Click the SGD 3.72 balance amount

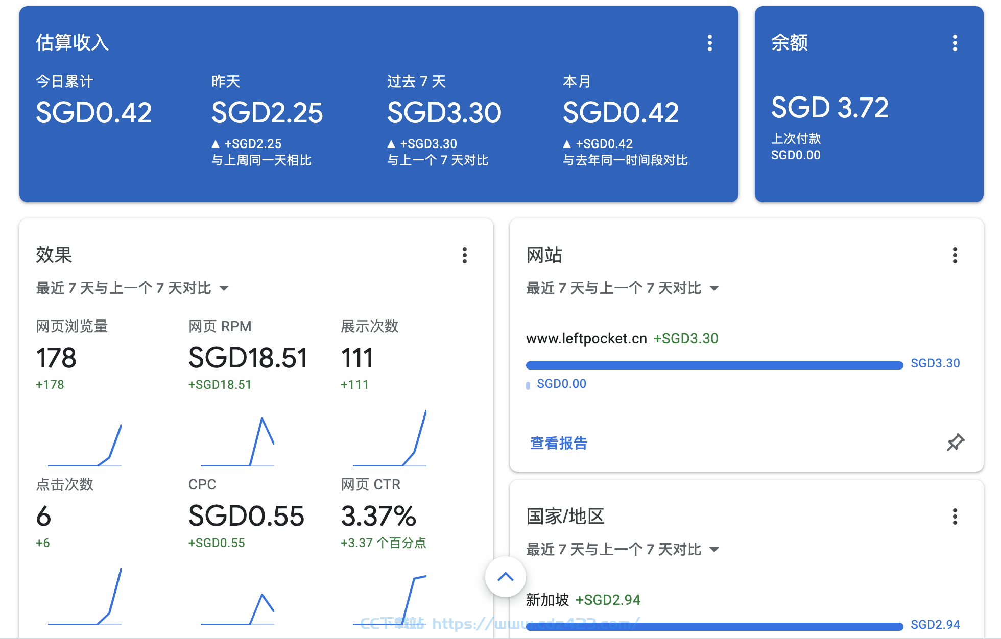coord(830,108)
